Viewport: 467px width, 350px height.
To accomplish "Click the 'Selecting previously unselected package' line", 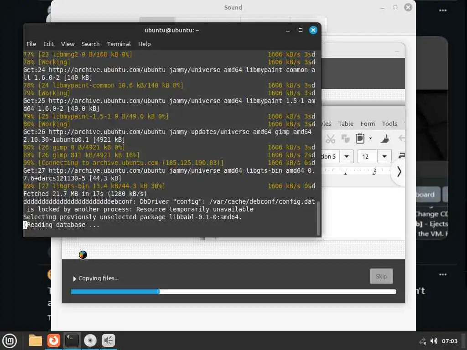I will tap(132, 217).
